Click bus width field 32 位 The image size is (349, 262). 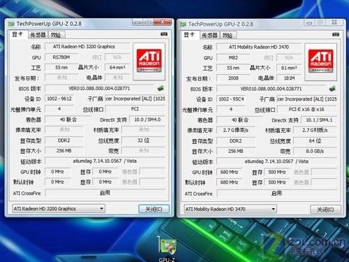pyautogui.click(x=144, y=140)
